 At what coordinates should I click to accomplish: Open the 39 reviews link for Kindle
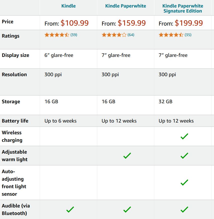[74, 35]
